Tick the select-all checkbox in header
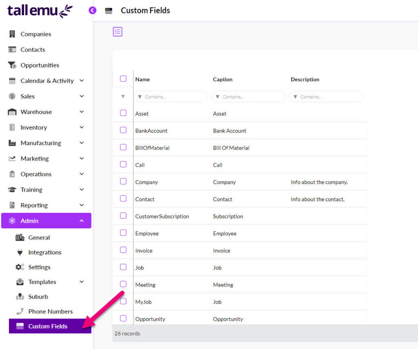This screenshot has width=418, height=349. [123, 79]
